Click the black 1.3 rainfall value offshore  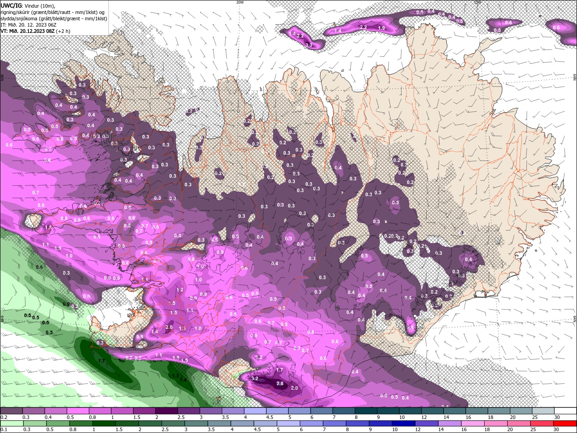175,375
